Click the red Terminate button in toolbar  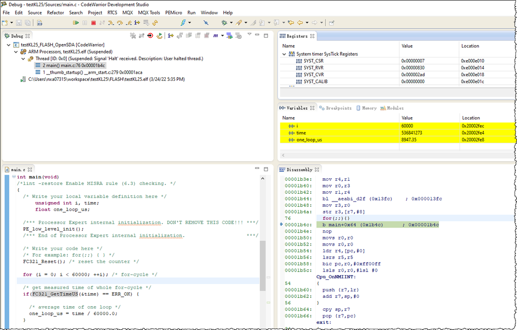click(93, 23)
